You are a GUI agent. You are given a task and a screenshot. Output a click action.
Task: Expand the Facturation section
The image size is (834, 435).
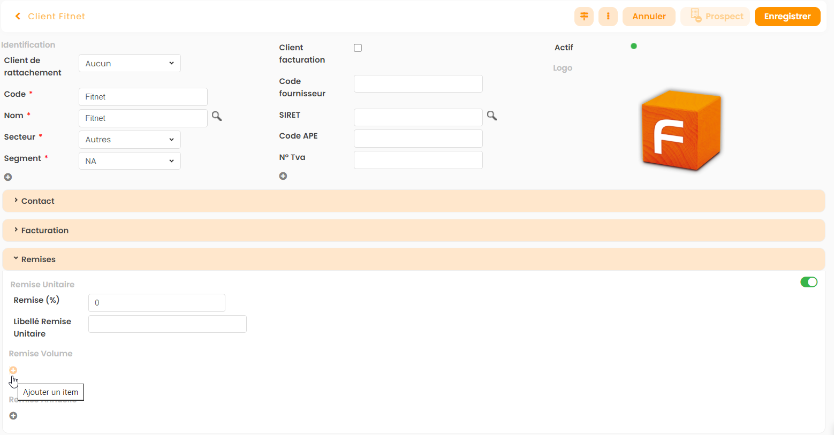tap(45, 231)
